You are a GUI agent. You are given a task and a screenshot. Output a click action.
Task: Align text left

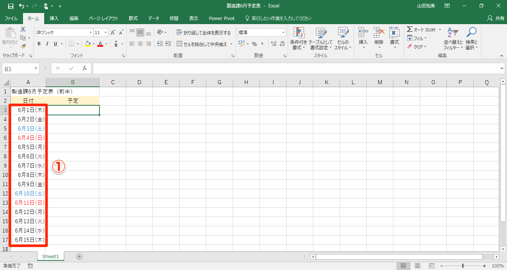point(132,44)
